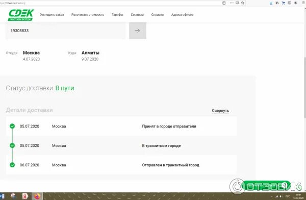
Task: Click the green check for 'В транзитном городе'
Action: [12, 145]
